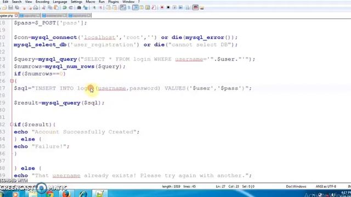
Task: Click the Save toolbar icon
Action: (10, 8)
